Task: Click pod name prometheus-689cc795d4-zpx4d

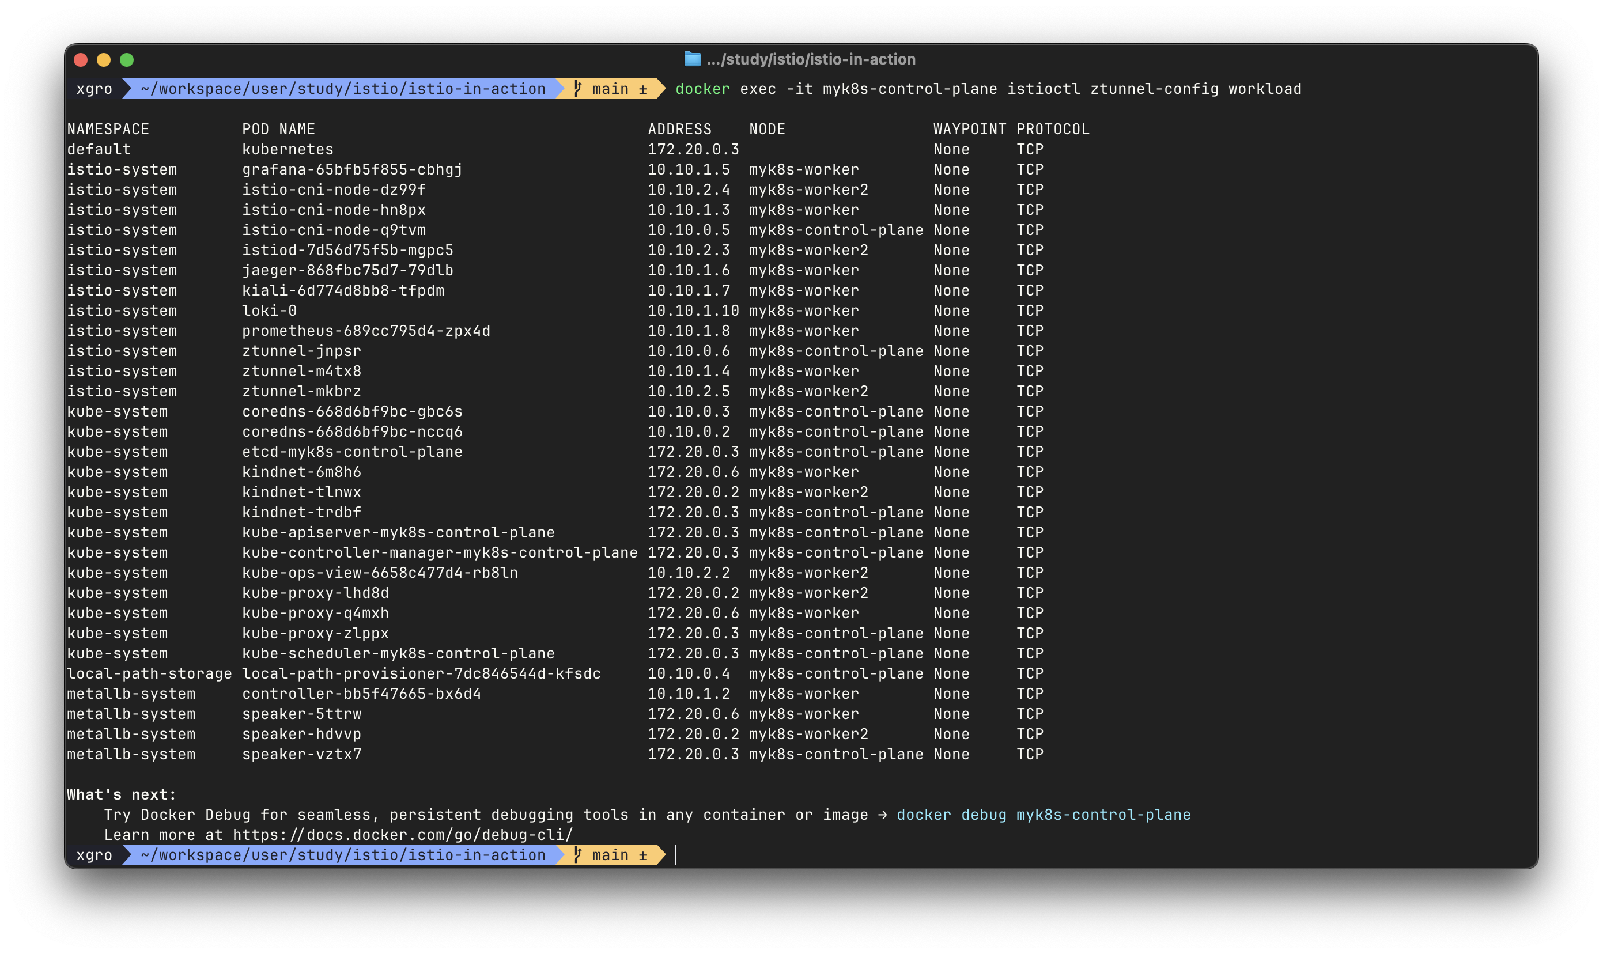Action: [x=366, y=331]
